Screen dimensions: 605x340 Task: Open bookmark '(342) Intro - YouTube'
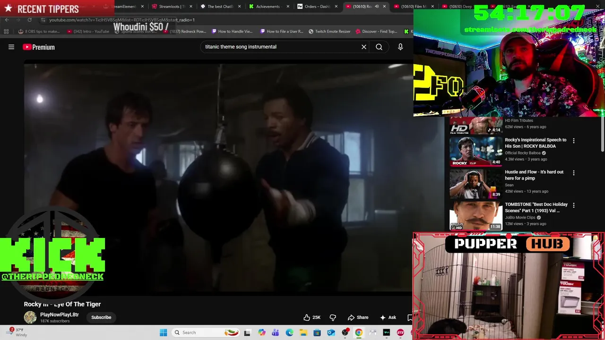pyautogui.click(x=88, y=32)
